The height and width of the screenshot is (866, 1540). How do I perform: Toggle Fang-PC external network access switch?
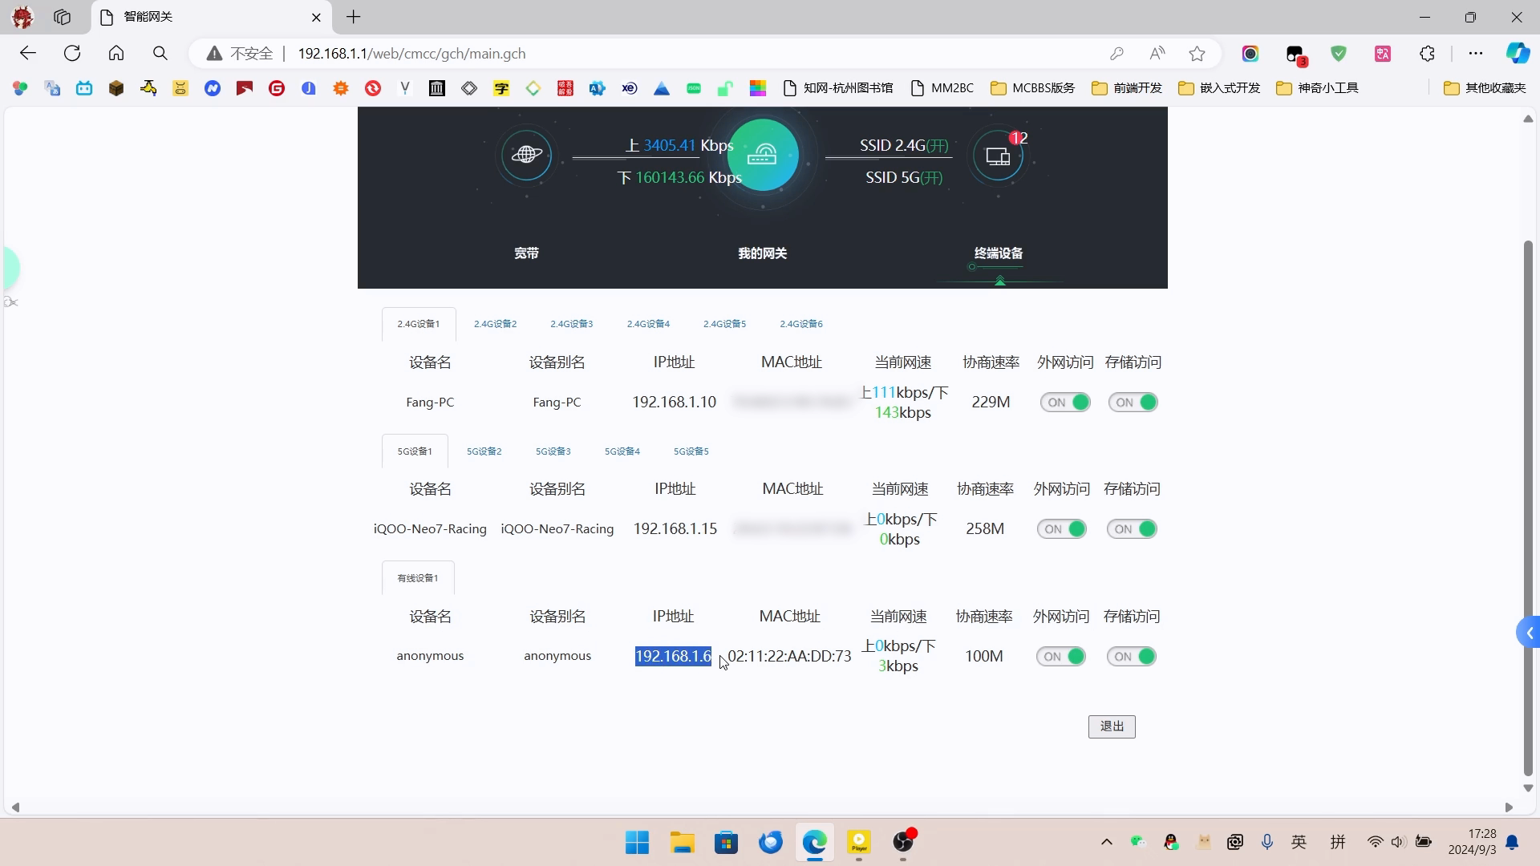coord(1065,403)
